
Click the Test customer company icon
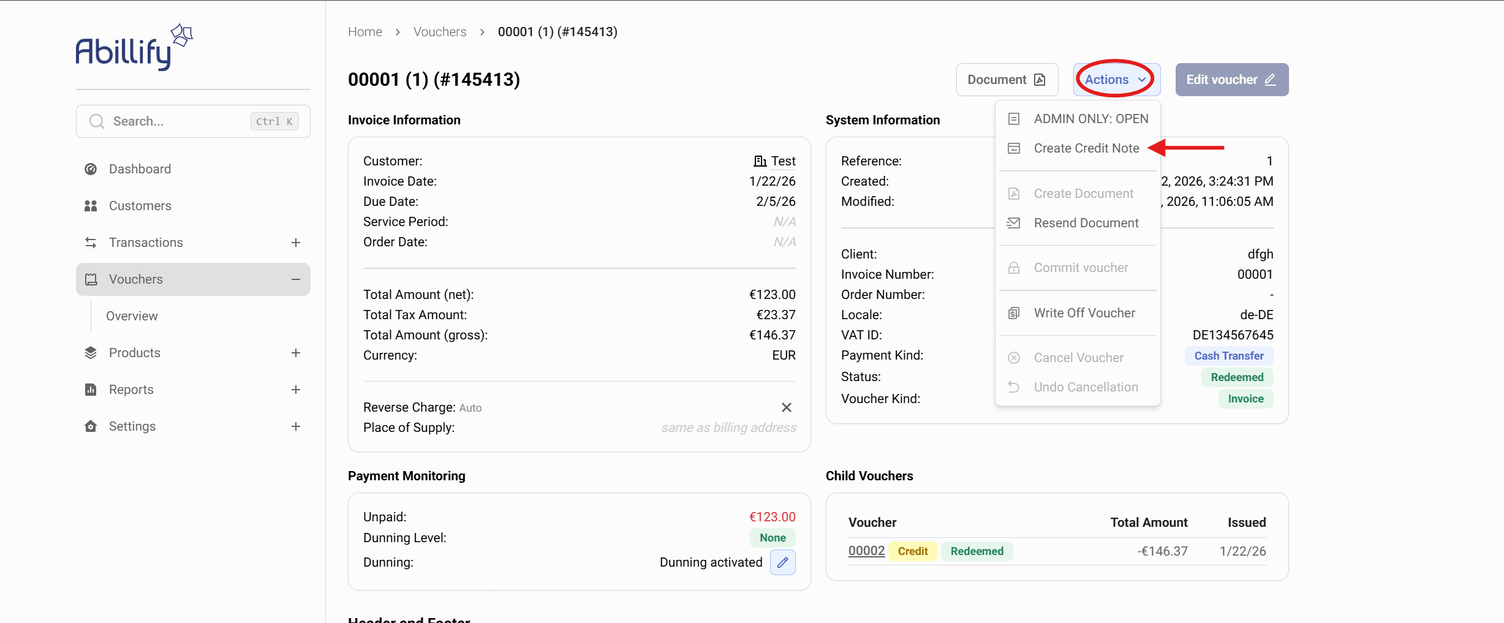(760, 161)
